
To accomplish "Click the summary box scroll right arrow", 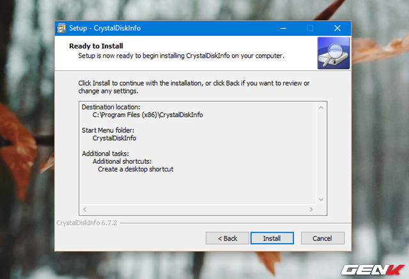I will pyautogui.click(x=311, y=209).
